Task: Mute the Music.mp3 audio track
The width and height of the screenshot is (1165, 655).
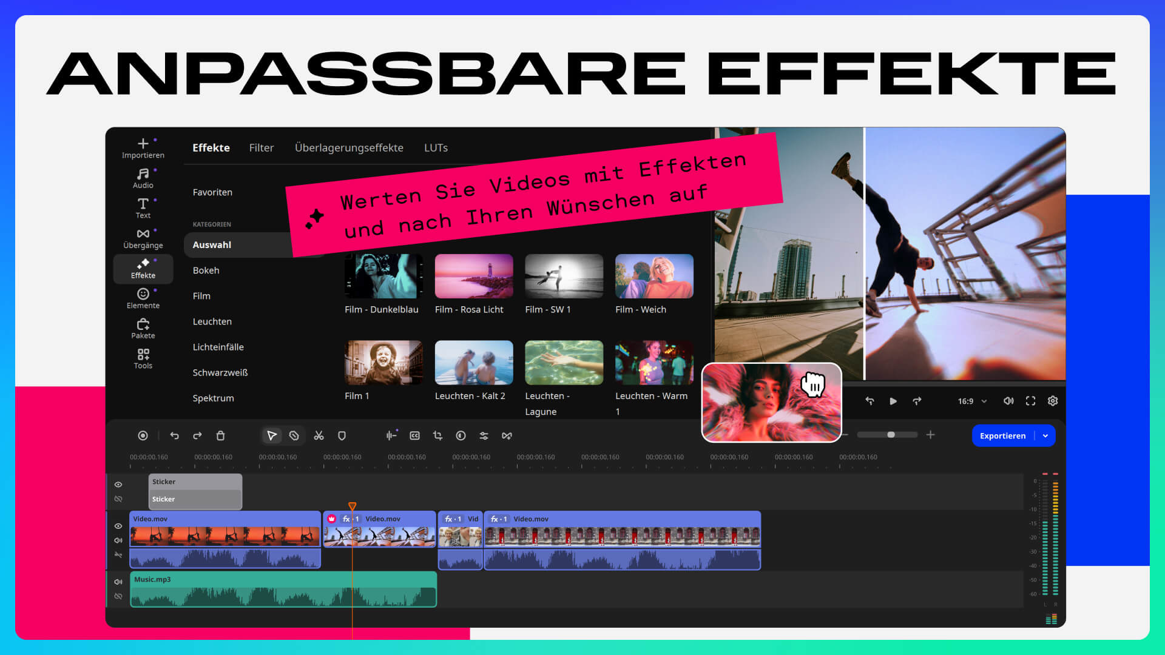Action: (x=118, y=581)
